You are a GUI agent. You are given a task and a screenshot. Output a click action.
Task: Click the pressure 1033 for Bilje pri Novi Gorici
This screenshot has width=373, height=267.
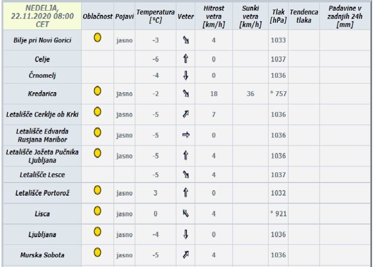coord(278,40)
